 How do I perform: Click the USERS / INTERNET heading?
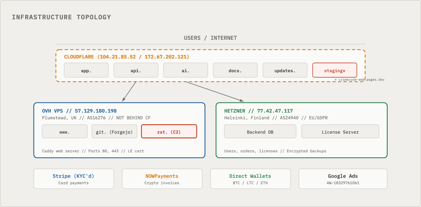click(x=210, y=38)
